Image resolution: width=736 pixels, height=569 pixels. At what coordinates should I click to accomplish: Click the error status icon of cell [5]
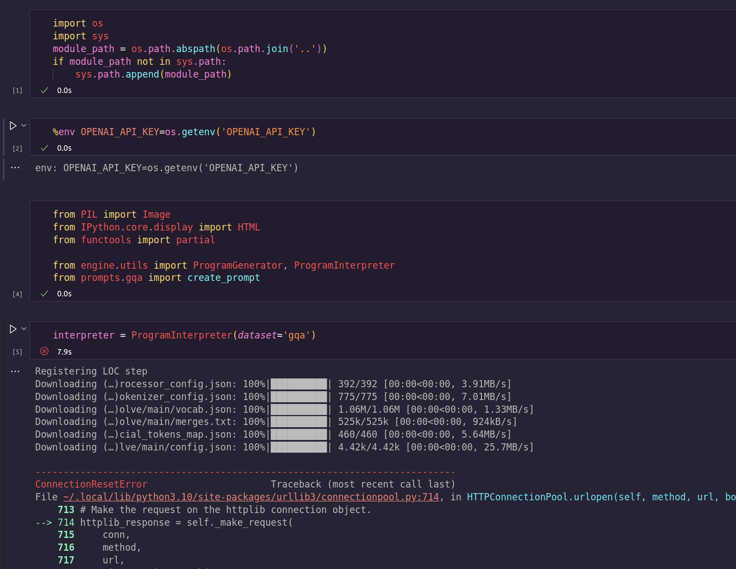point(44,351)
